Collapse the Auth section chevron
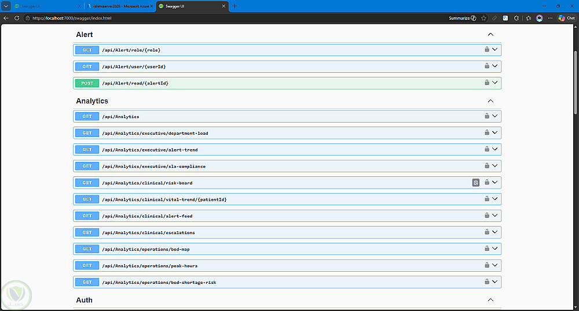Image resolution: width=579 pixels, height=311 pixels. 490,299
